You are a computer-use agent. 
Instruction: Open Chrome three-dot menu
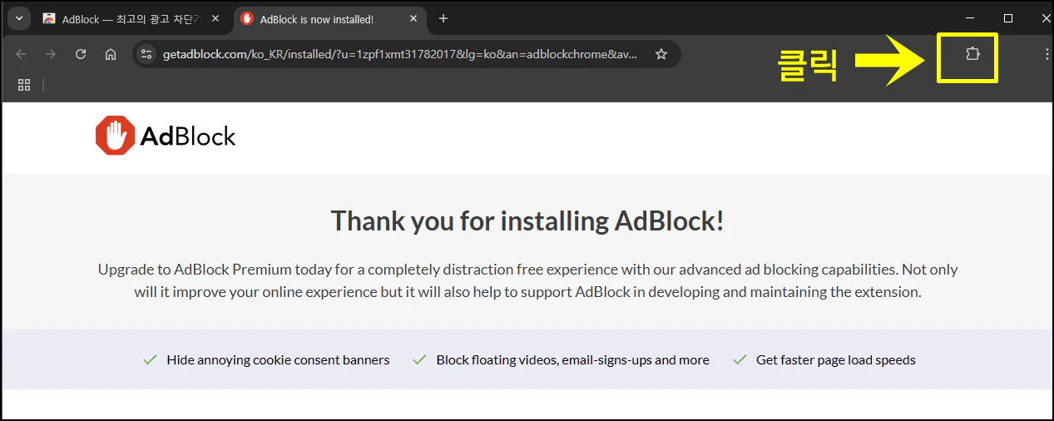[1047, 54]
